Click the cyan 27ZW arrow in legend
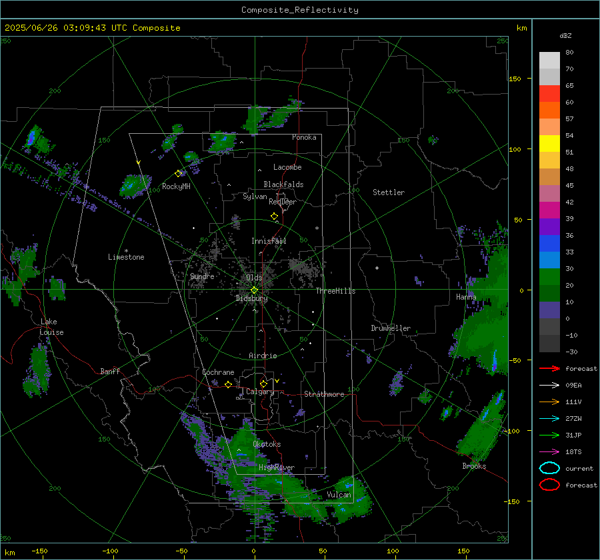Image resolution: width=600 pixels, height=560 pixels. tap(549, 419)
